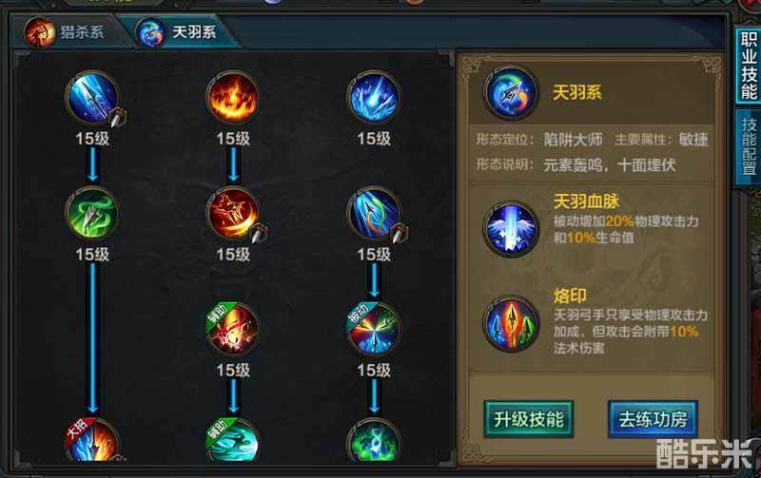Open the 技能配置 side tab
761x478 pixels.
749,146
